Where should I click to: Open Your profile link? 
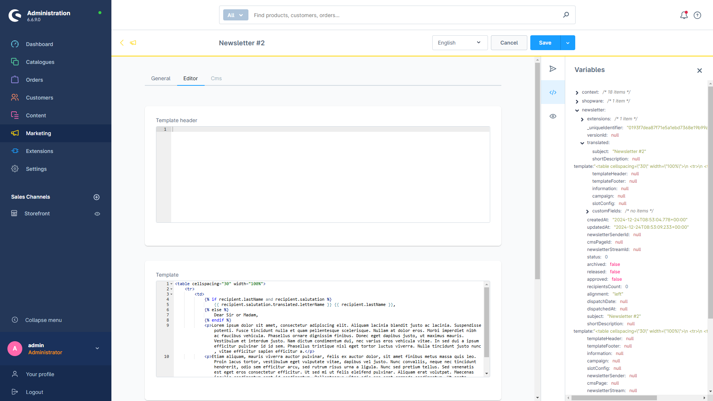tap(40, 374)
